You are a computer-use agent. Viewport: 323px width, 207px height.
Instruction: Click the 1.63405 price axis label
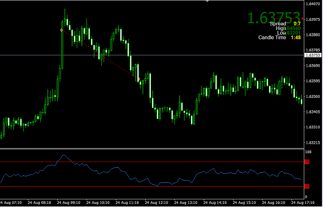tap(313, 112)
